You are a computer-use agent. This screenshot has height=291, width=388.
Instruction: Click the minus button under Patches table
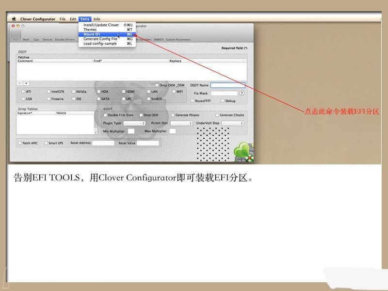pyautogui.click(x=20, y=83)
